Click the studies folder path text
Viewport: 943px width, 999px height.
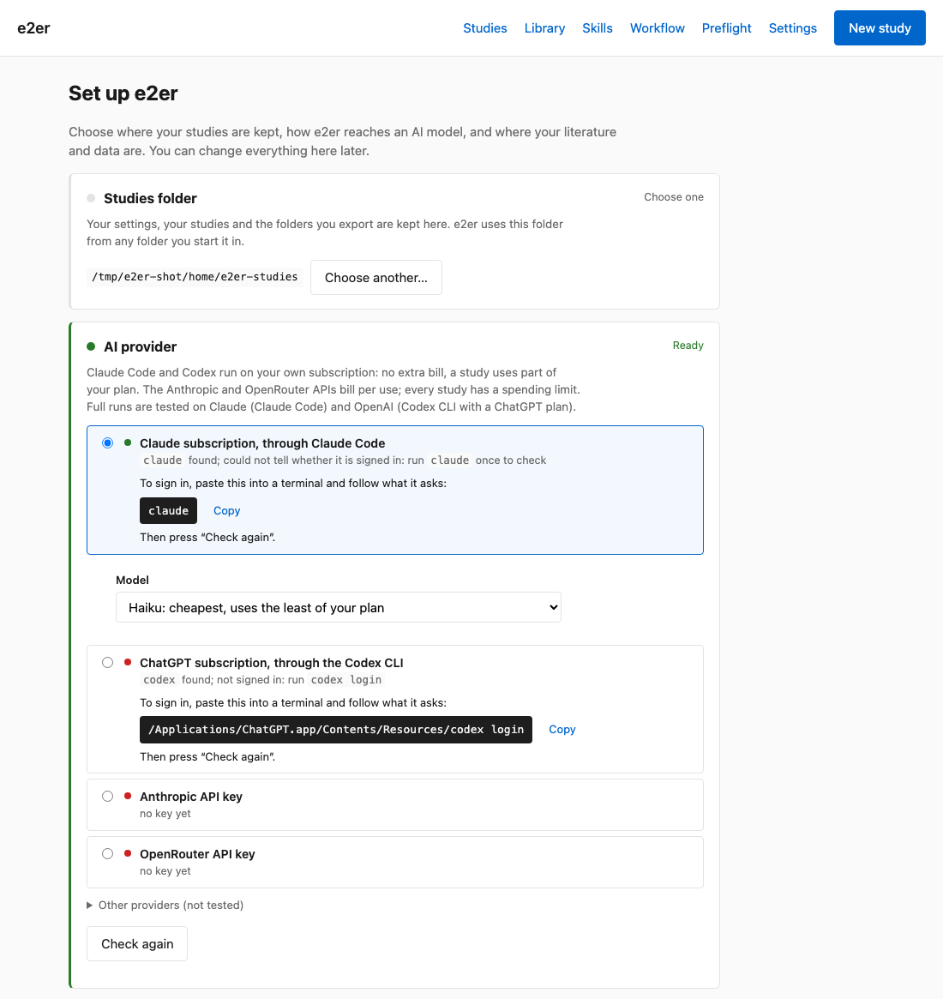(x=195, y=276)
